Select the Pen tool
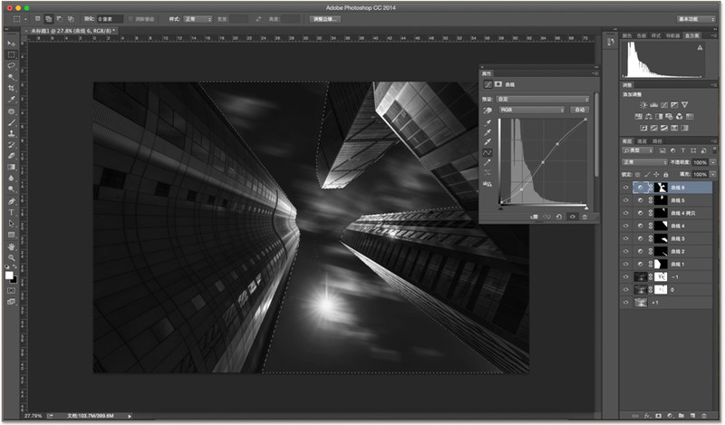Screen dimensions: 725x425 [11, 201]
